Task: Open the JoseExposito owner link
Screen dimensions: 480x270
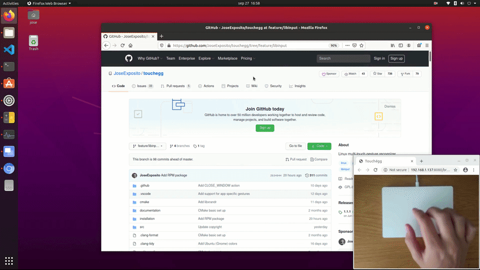Action: (127, 73)
